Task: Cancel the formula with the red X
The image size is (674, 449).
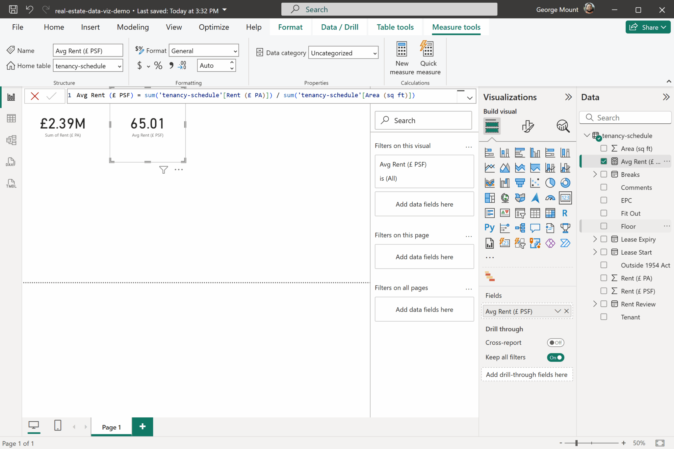Action: pos(35,96)
